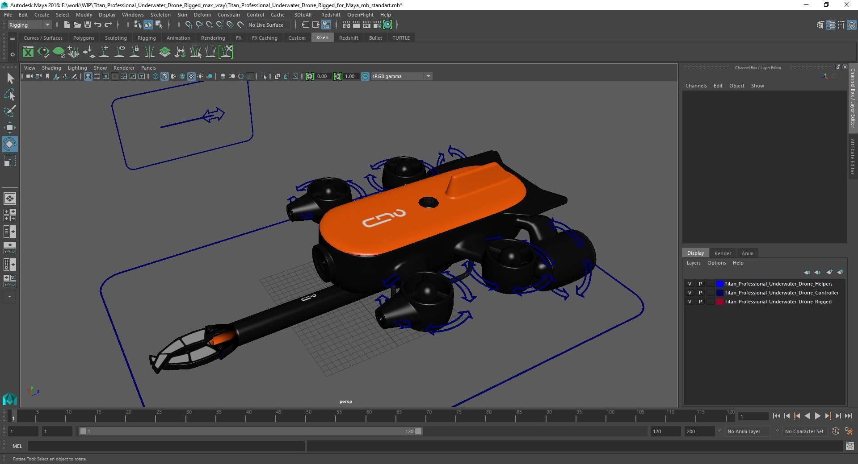The height and width of the screenshot is (464, 858).
Task: Select four-pane viewport layout
Action: pyautogui.click(x=10, y=215)
